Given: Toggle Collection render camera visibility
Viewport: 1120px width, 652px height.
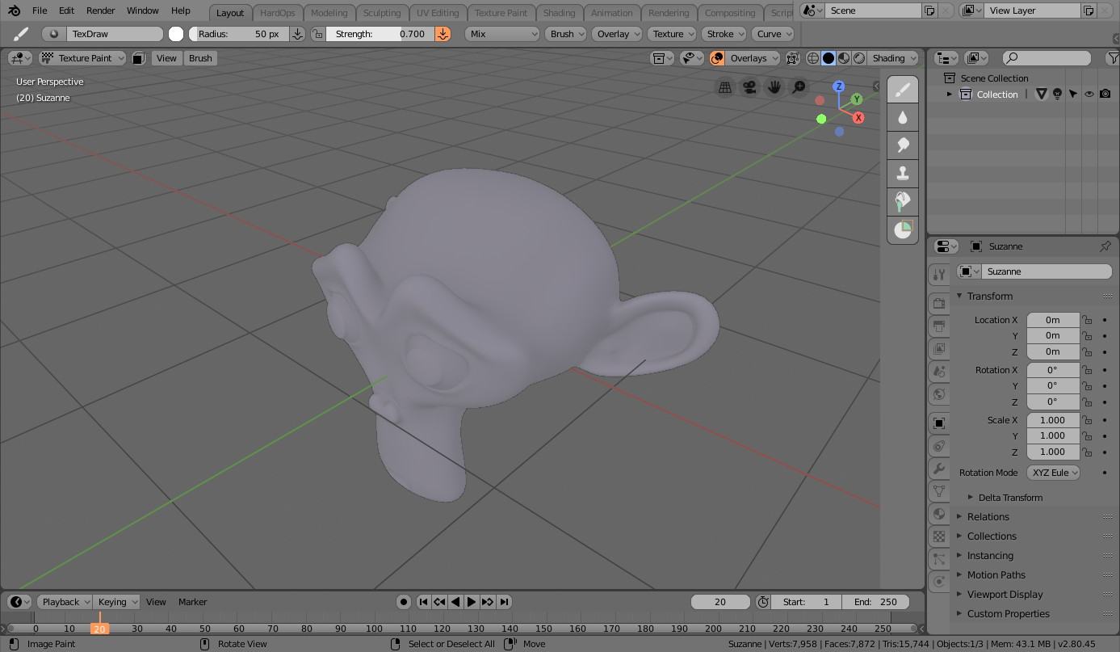Looking at the screenshot, I should 1105,95.
